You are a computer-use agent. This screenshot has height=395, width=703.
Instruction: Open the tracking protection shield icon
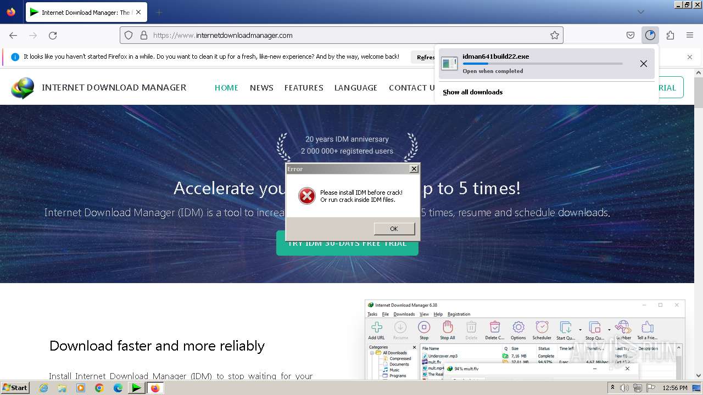129,35
